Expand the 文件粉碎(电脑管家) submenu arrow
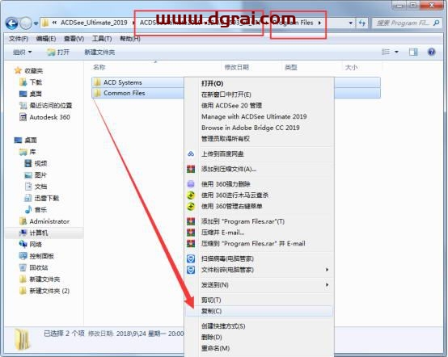 327,270
